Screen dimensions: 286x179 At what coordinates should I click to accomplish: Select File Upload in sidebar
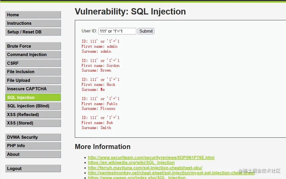(33, 80)
